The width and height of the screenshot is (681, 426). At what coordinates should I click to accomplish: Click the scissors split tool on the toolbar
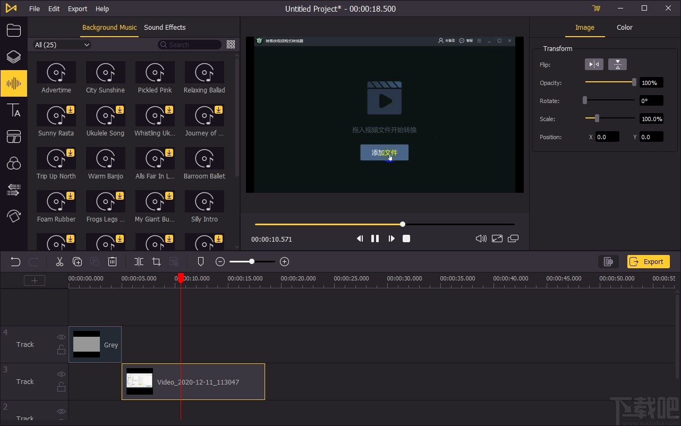point(59,261)
